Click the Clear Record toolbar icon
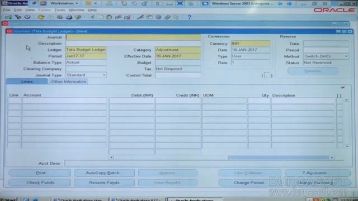 (x=118, y=17)
